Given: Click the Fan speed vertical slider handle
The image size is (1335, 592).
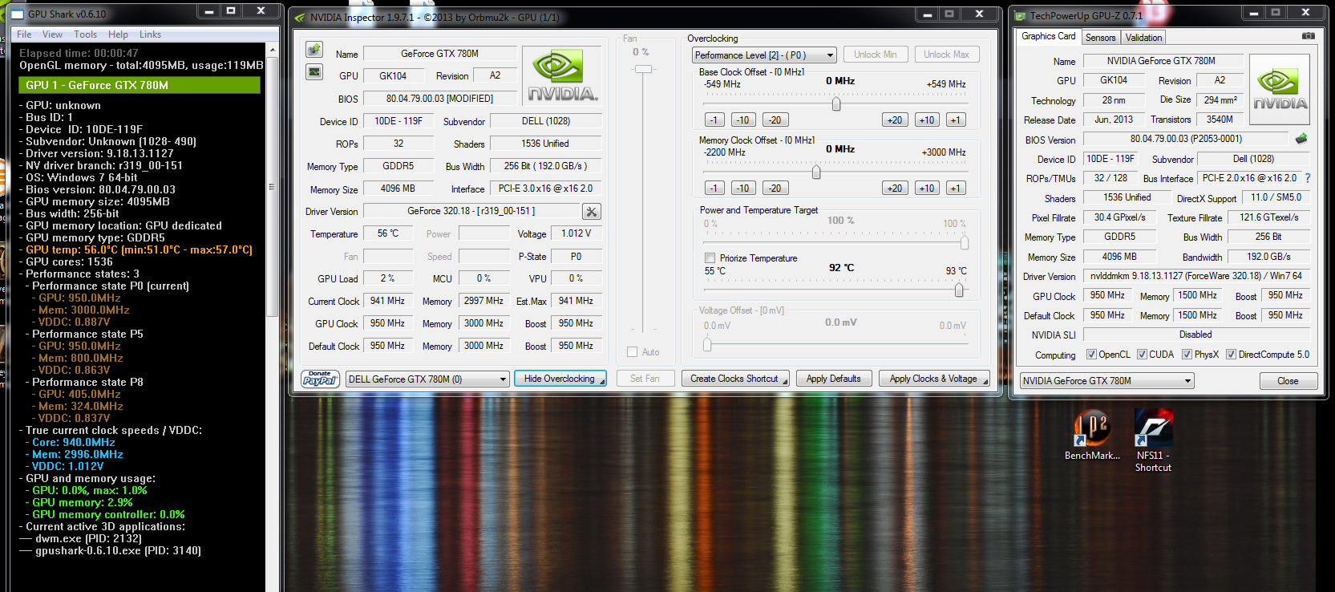Looking at the screenshot, I should [643, 69].
